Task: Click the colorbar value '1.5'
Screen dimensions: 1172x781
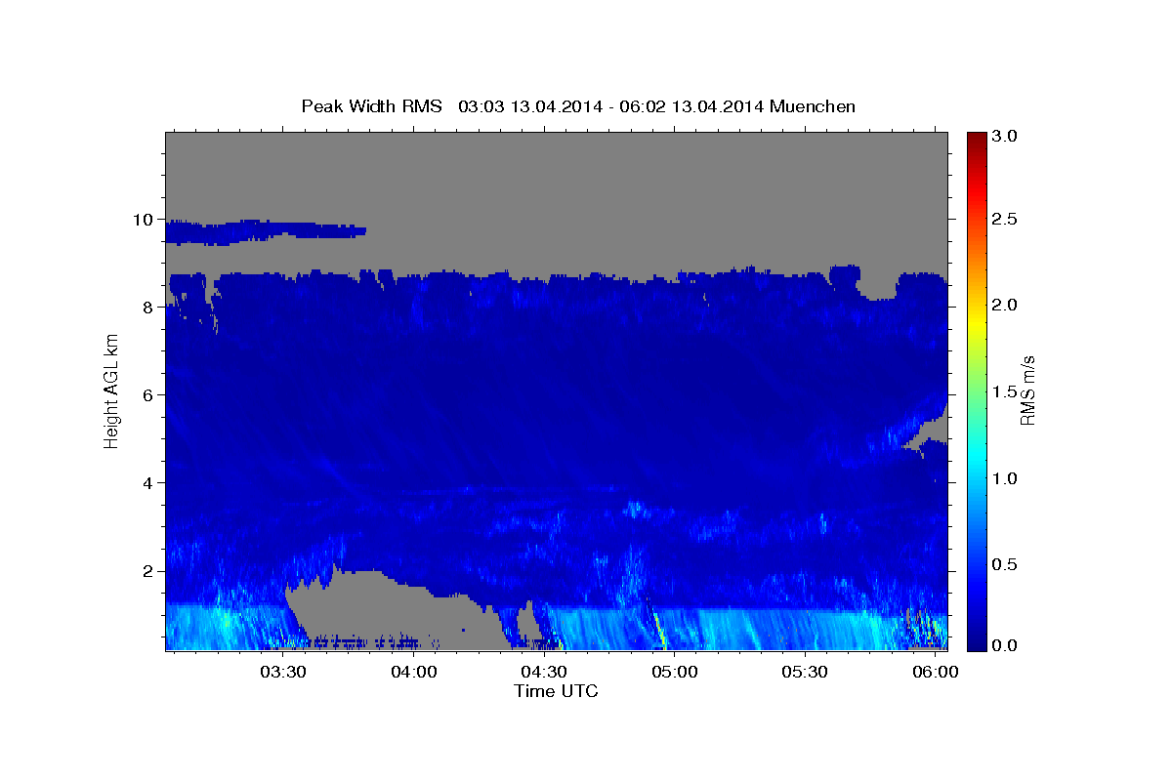Action: [1005, 391]
